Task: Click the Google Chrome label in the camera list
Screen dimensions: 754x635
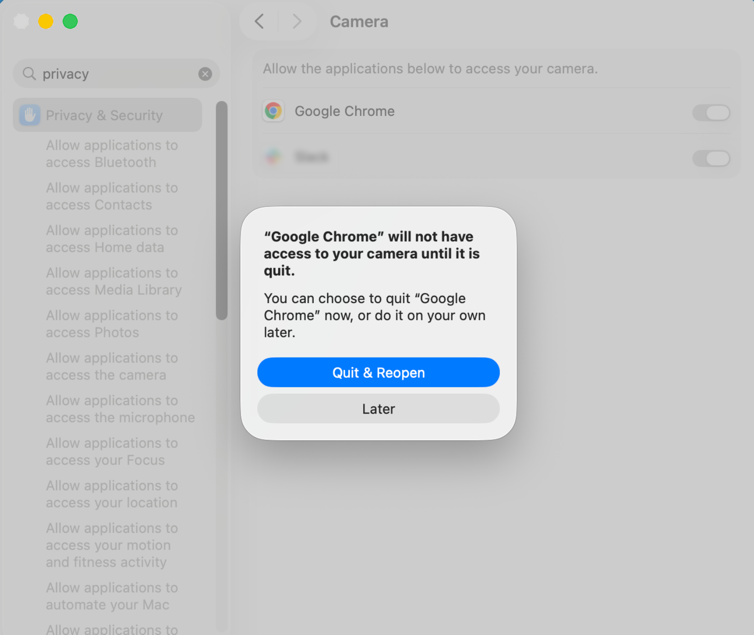Action: point(345,111)
